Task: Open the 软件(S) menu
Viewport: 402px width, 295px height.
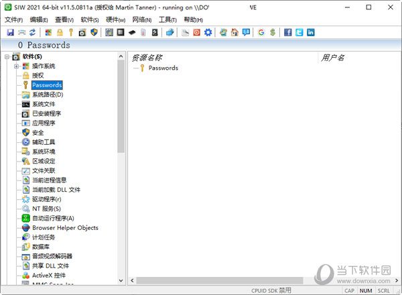Action: (90, 19)
